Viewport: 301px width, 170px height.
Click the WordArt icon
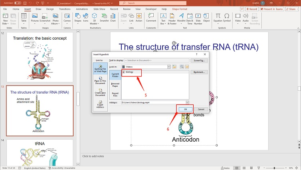pos(181,18)
